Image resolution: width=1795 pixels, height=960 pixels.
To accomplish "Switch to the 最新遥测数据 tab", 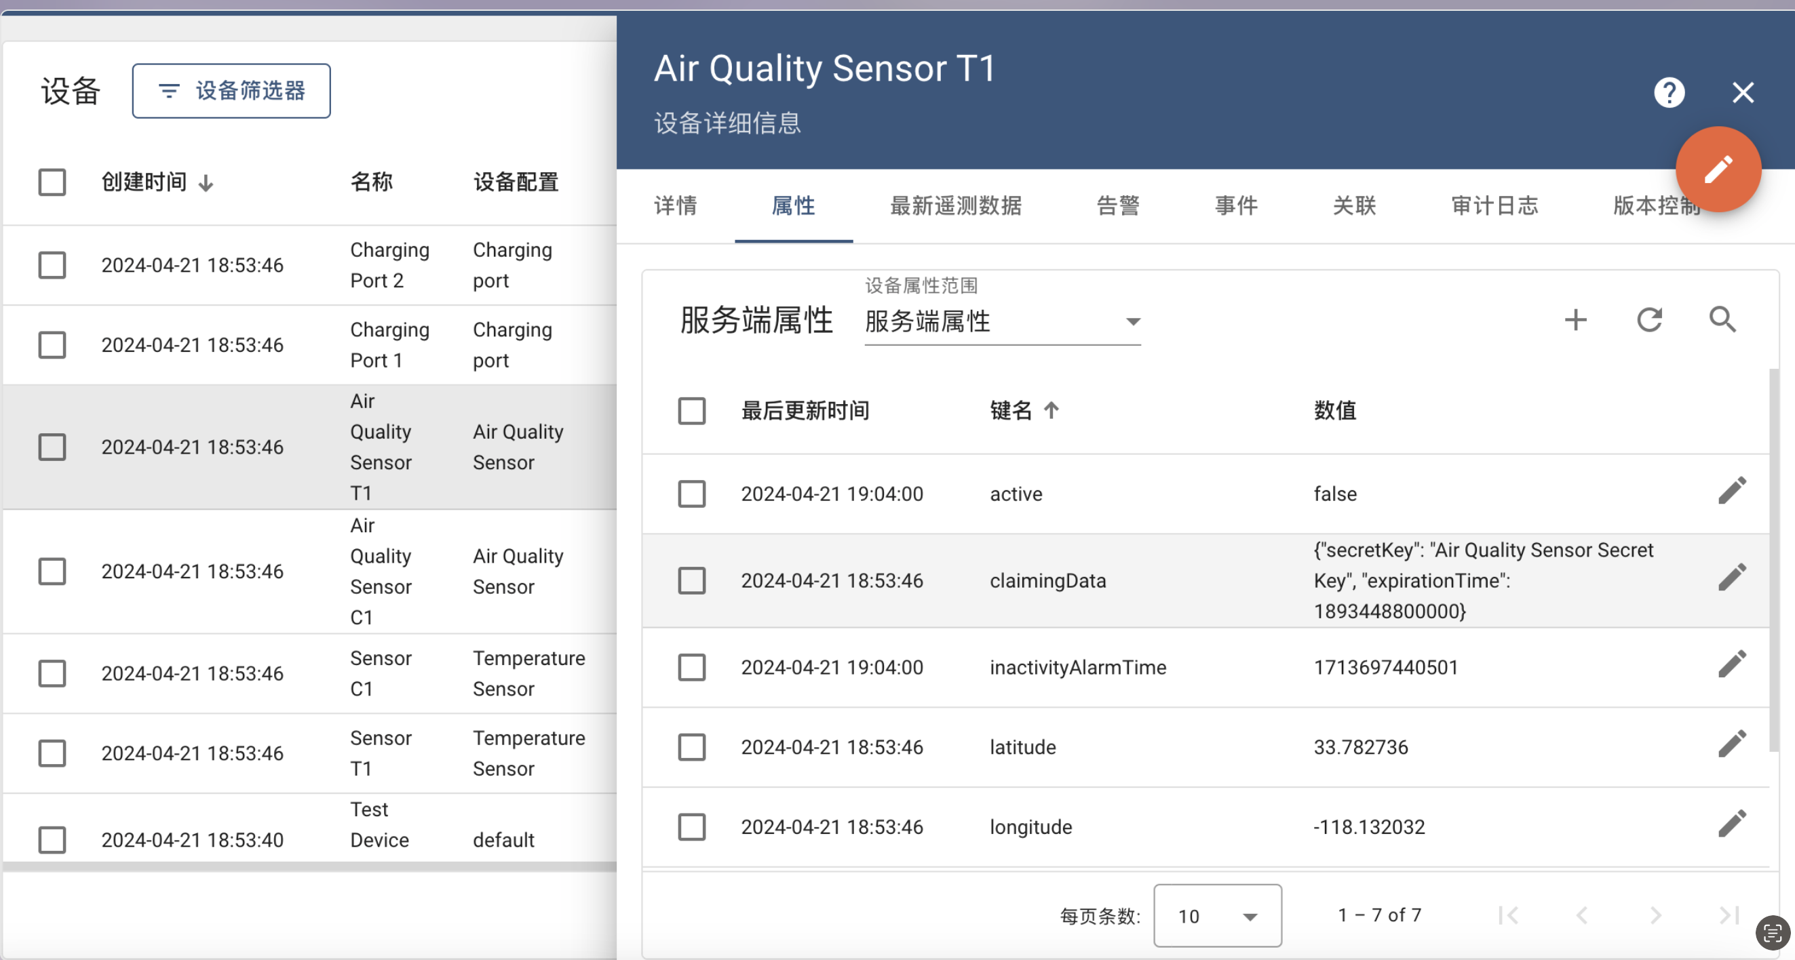I will coord(956,205).
